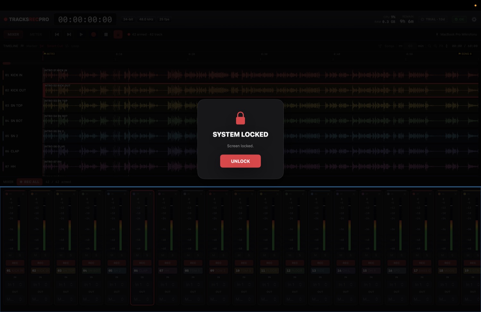Arm REC on channel 01 KICK IN
This screenshot has width=481, height=312.
[x=15, y=263]
